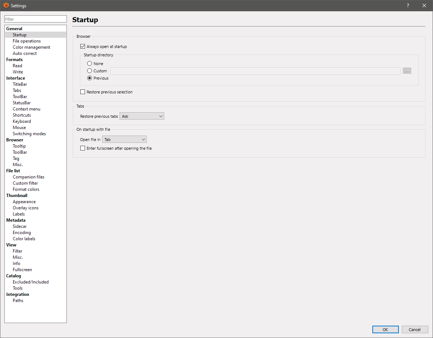
Task: Open Overlay icons settings
Action: [x=26, y=208]
